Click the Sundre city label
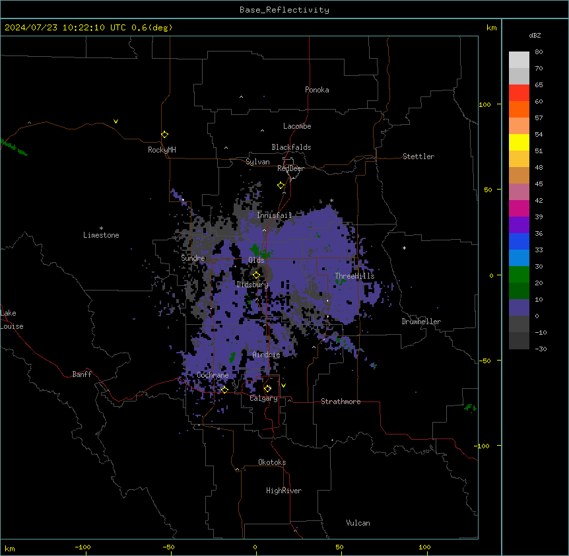 point(193,258)
